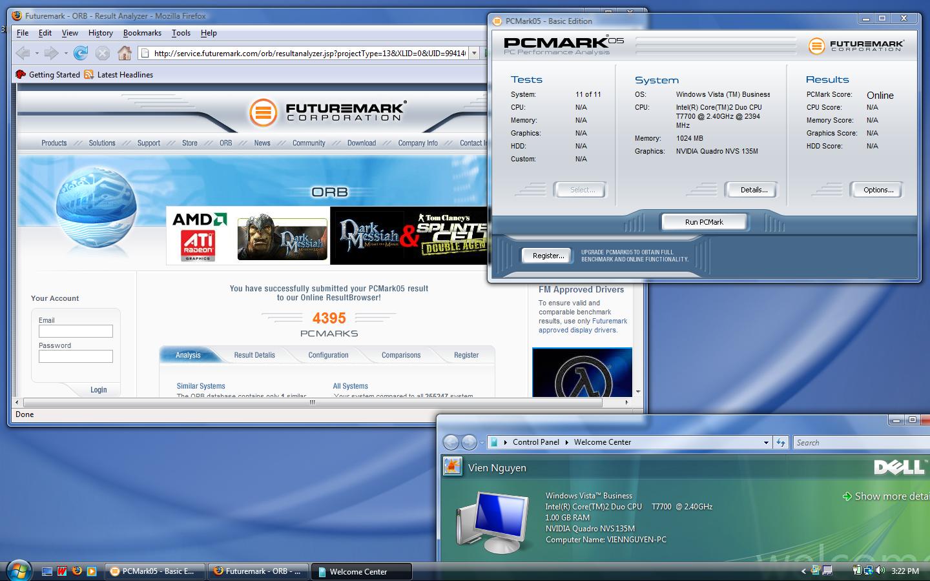The width and height of the screenshot is (930, 581).
Task: Show hidden system tray icons
Action: pos(803,571)
